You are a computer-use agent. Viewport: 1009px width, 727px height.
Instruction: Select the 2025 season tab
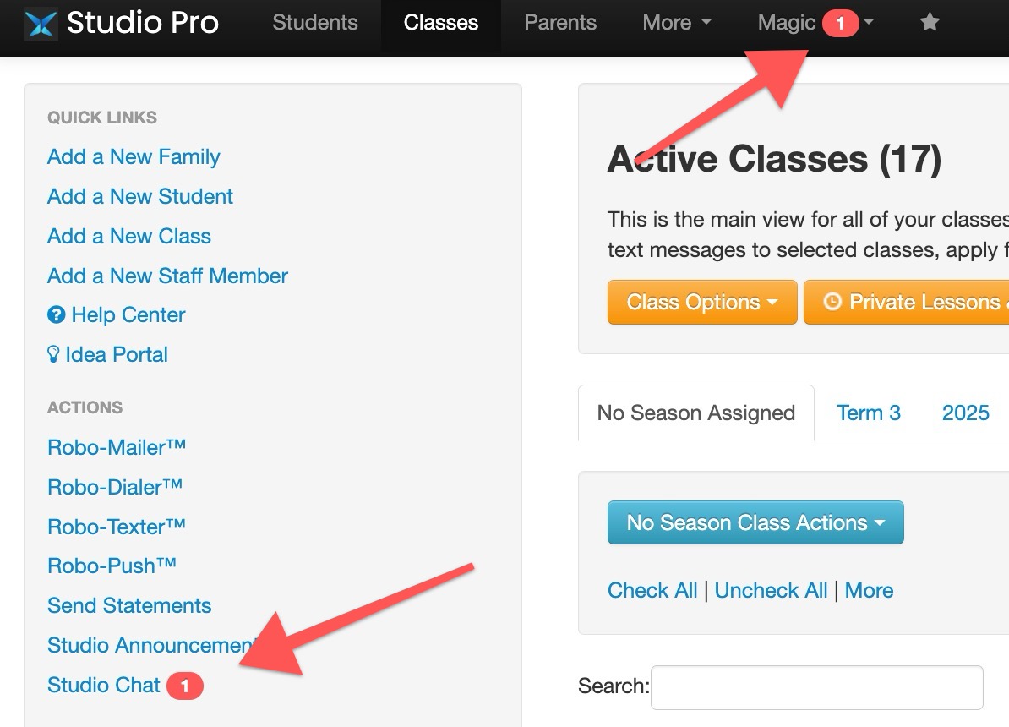(x=965, y=413)
